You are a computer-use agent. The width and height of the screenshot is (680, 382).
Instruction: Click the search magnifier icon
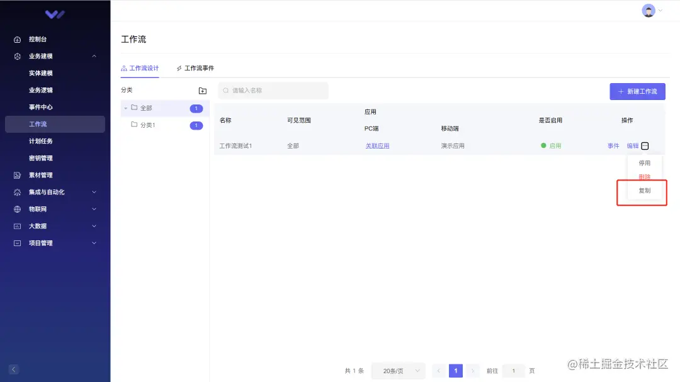pos(225,91)
